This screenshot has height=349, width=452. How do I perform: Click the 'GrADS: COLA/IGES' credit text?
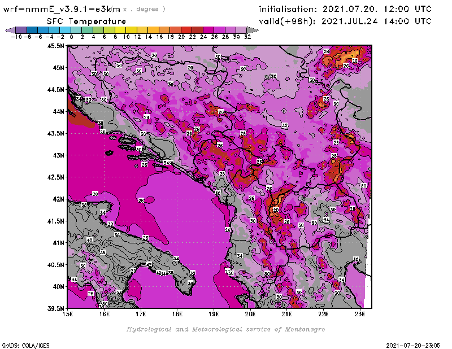coord(25,346)
